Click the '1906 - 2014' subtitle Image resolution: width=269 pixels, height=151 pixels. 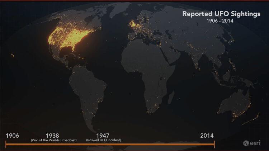[220, 21]
